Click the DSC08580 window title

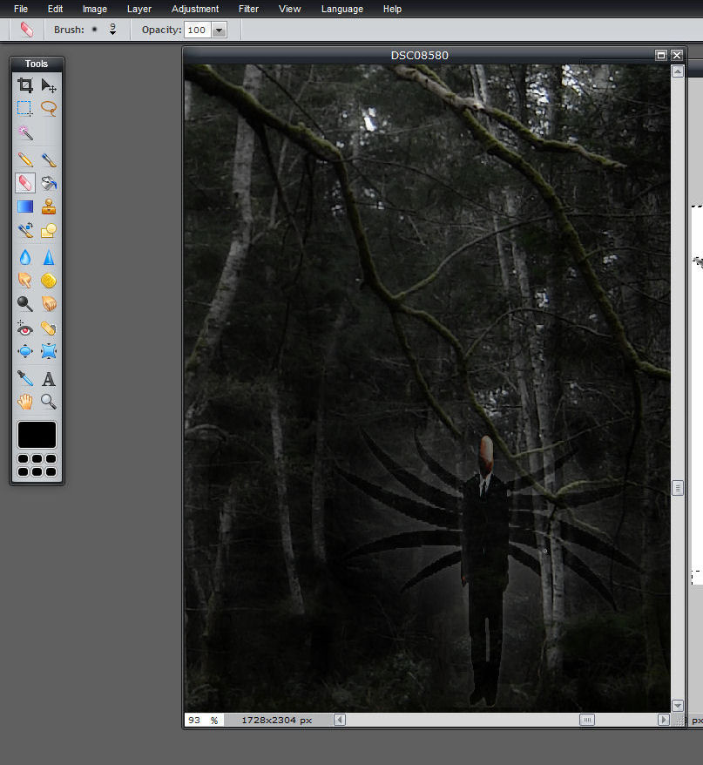(420, 56)
